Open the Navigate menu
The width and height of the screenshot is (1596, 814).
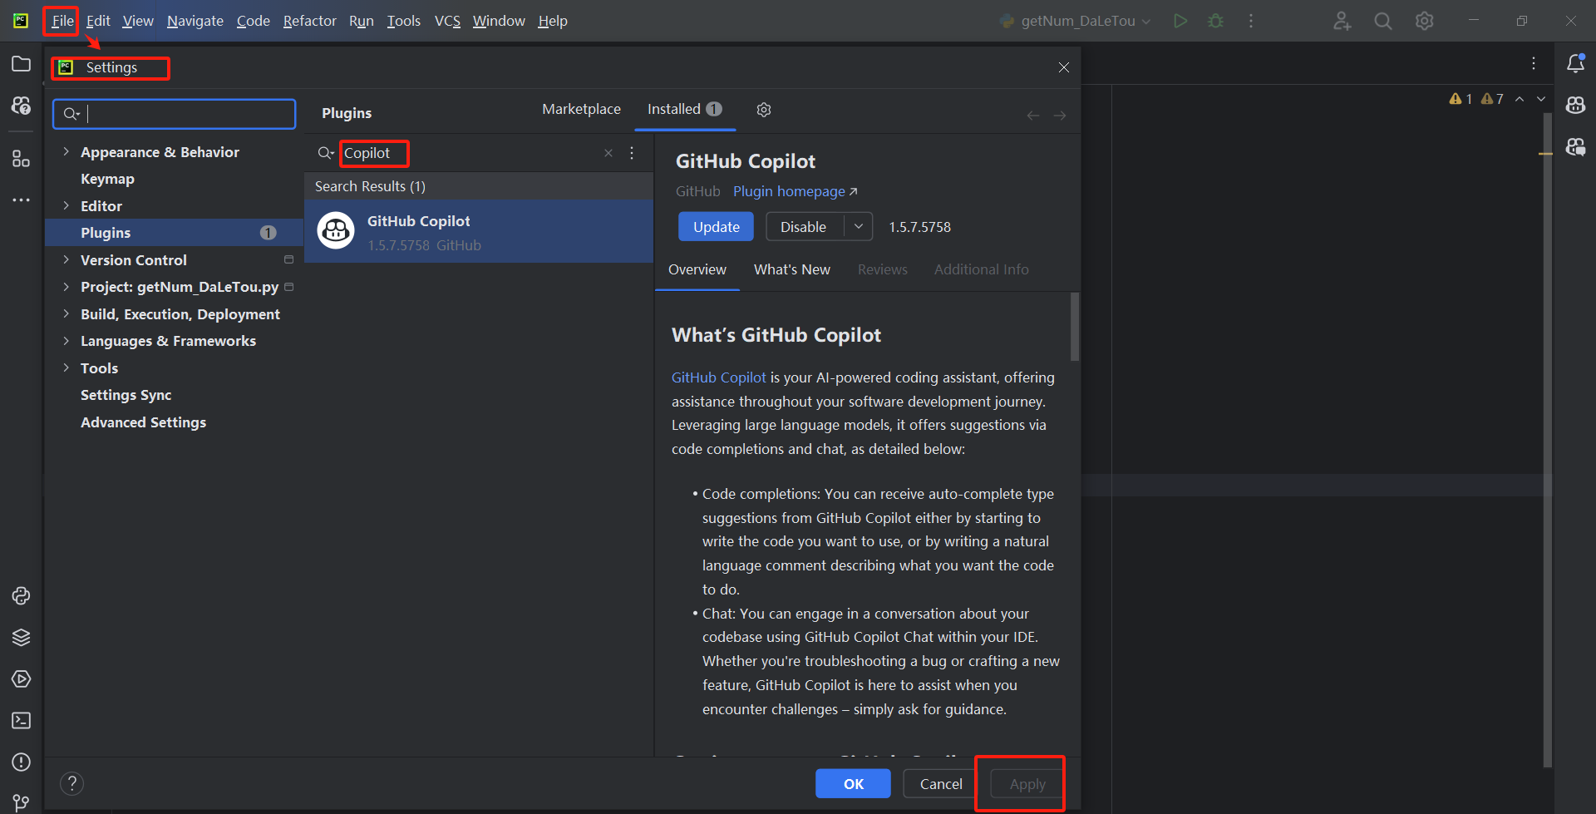pyautogui.click(x=195, y=21)
